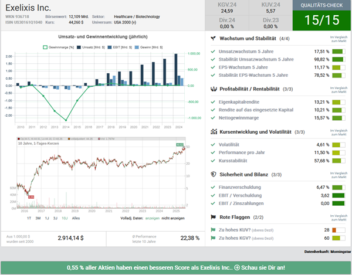
Task: Select anzeigen for Volladj. Daten
Action: click(152, 218)
